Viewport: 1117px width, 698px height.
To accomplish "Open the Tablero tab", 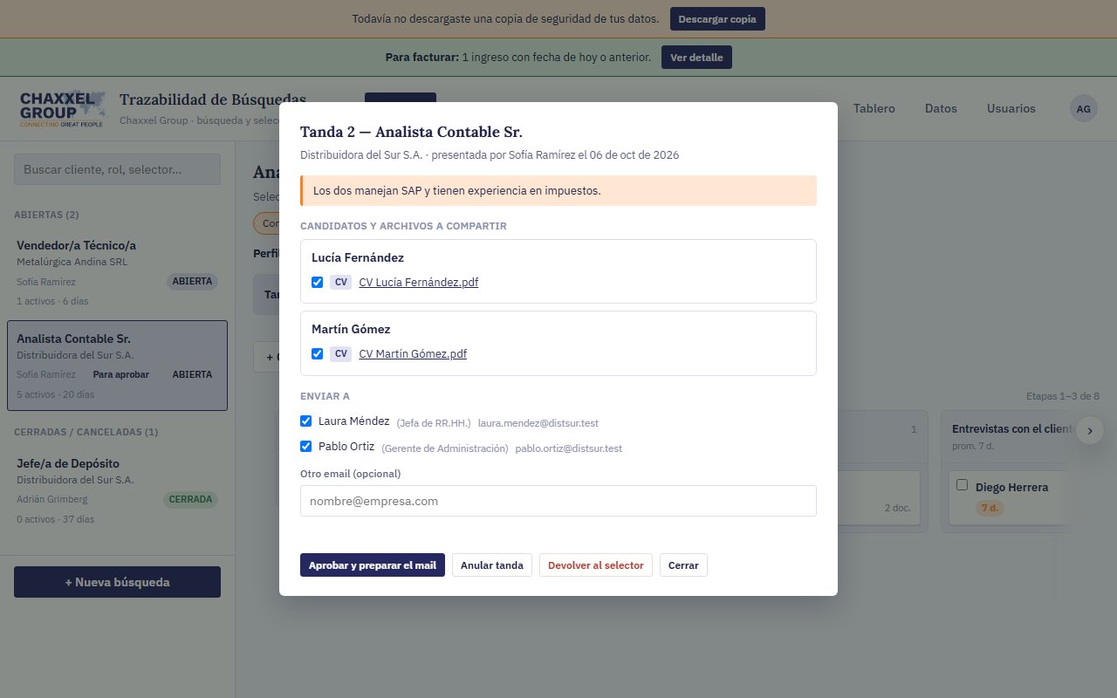I will [874, 109].
